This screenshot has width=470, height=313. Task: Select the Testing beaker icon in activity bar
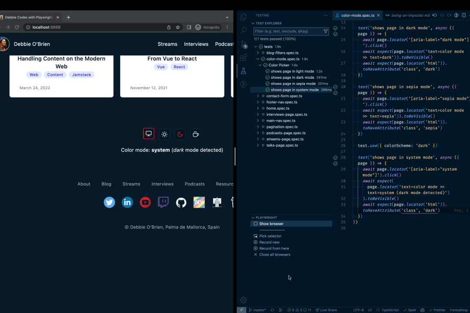243,71
